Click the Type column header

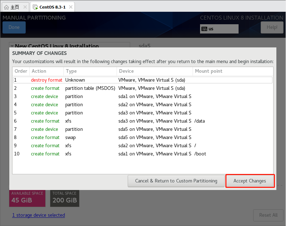pos(90,71)
